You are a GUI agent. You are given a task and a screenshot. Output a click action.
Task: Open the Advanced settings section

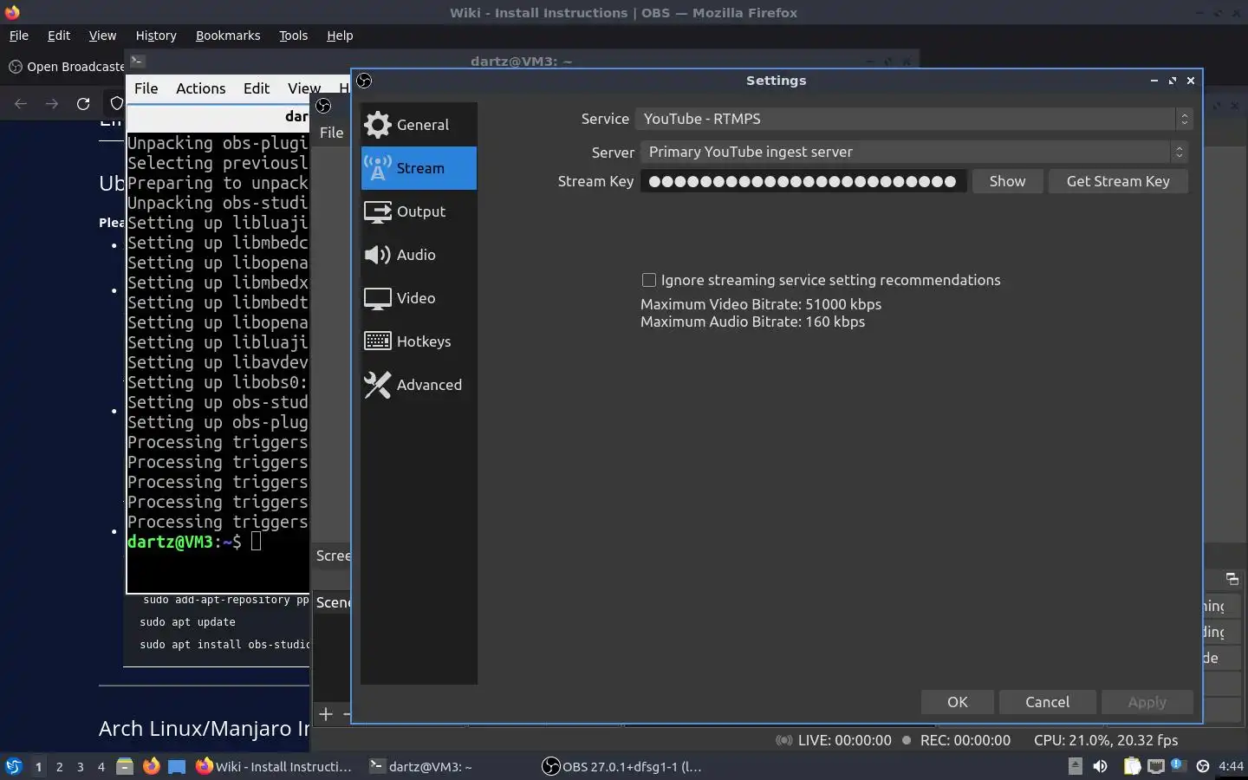[x=419, y=385]
